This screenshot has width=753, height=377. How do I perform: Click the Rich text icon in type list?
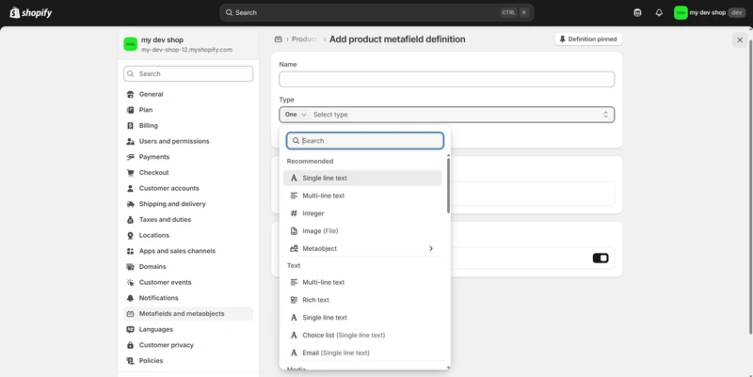pyautogui.click(x=294, y=300)
